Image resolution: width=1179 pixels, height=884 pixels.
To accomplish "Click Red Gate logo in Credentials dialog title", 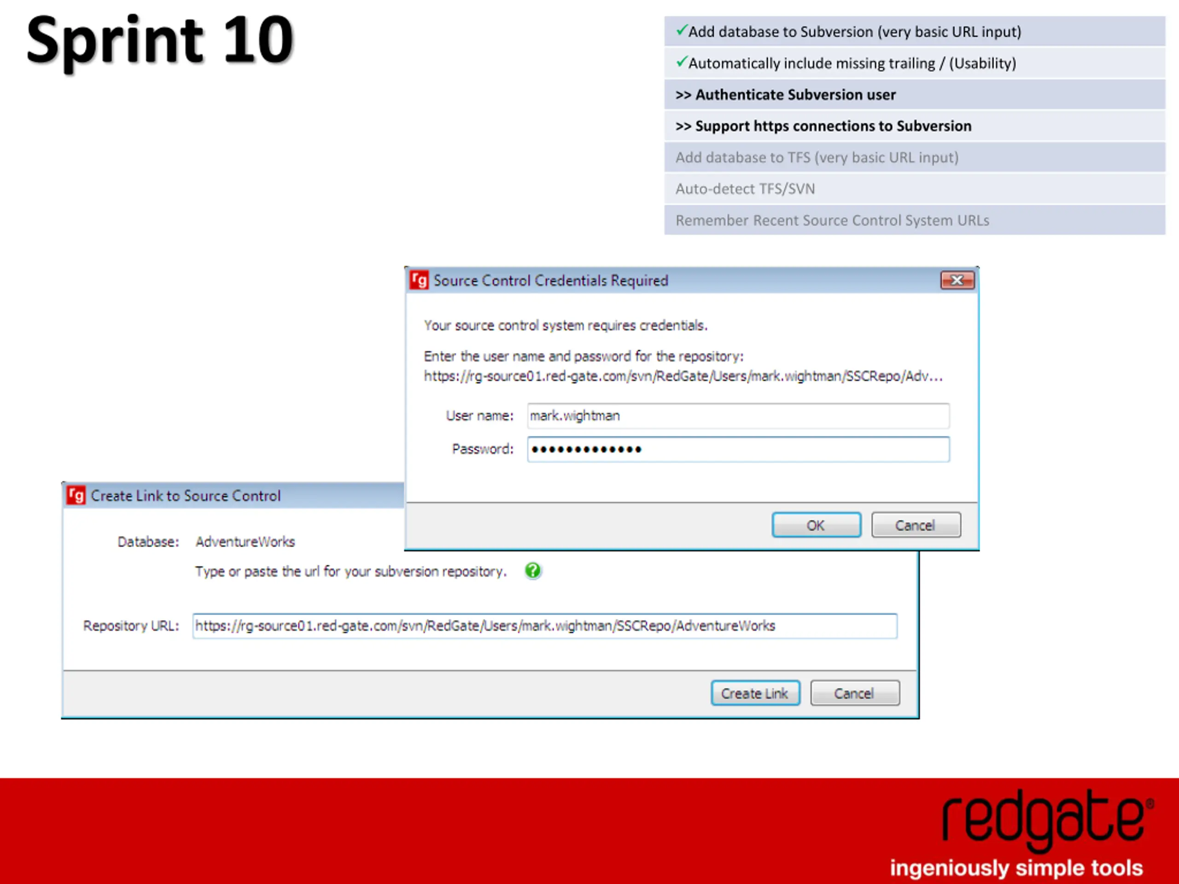I will coord(419,280).
